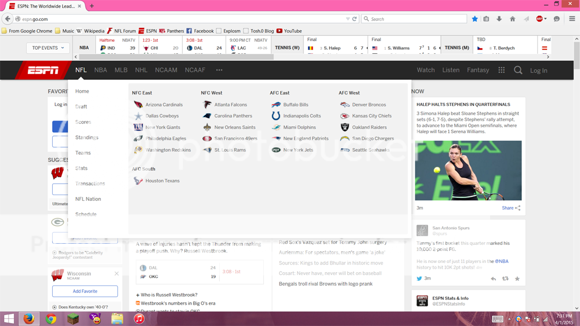The width and height of the screenshot is (580, 326).
Task: Click the Miami Dolphins logo
Action: (276, 127)
